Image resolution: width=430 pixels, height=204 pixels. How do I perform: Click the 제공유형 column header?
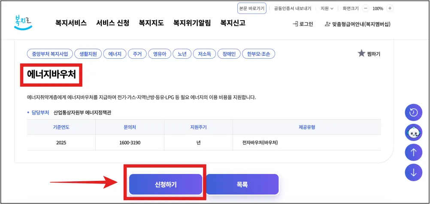click(x=307, y=127)
